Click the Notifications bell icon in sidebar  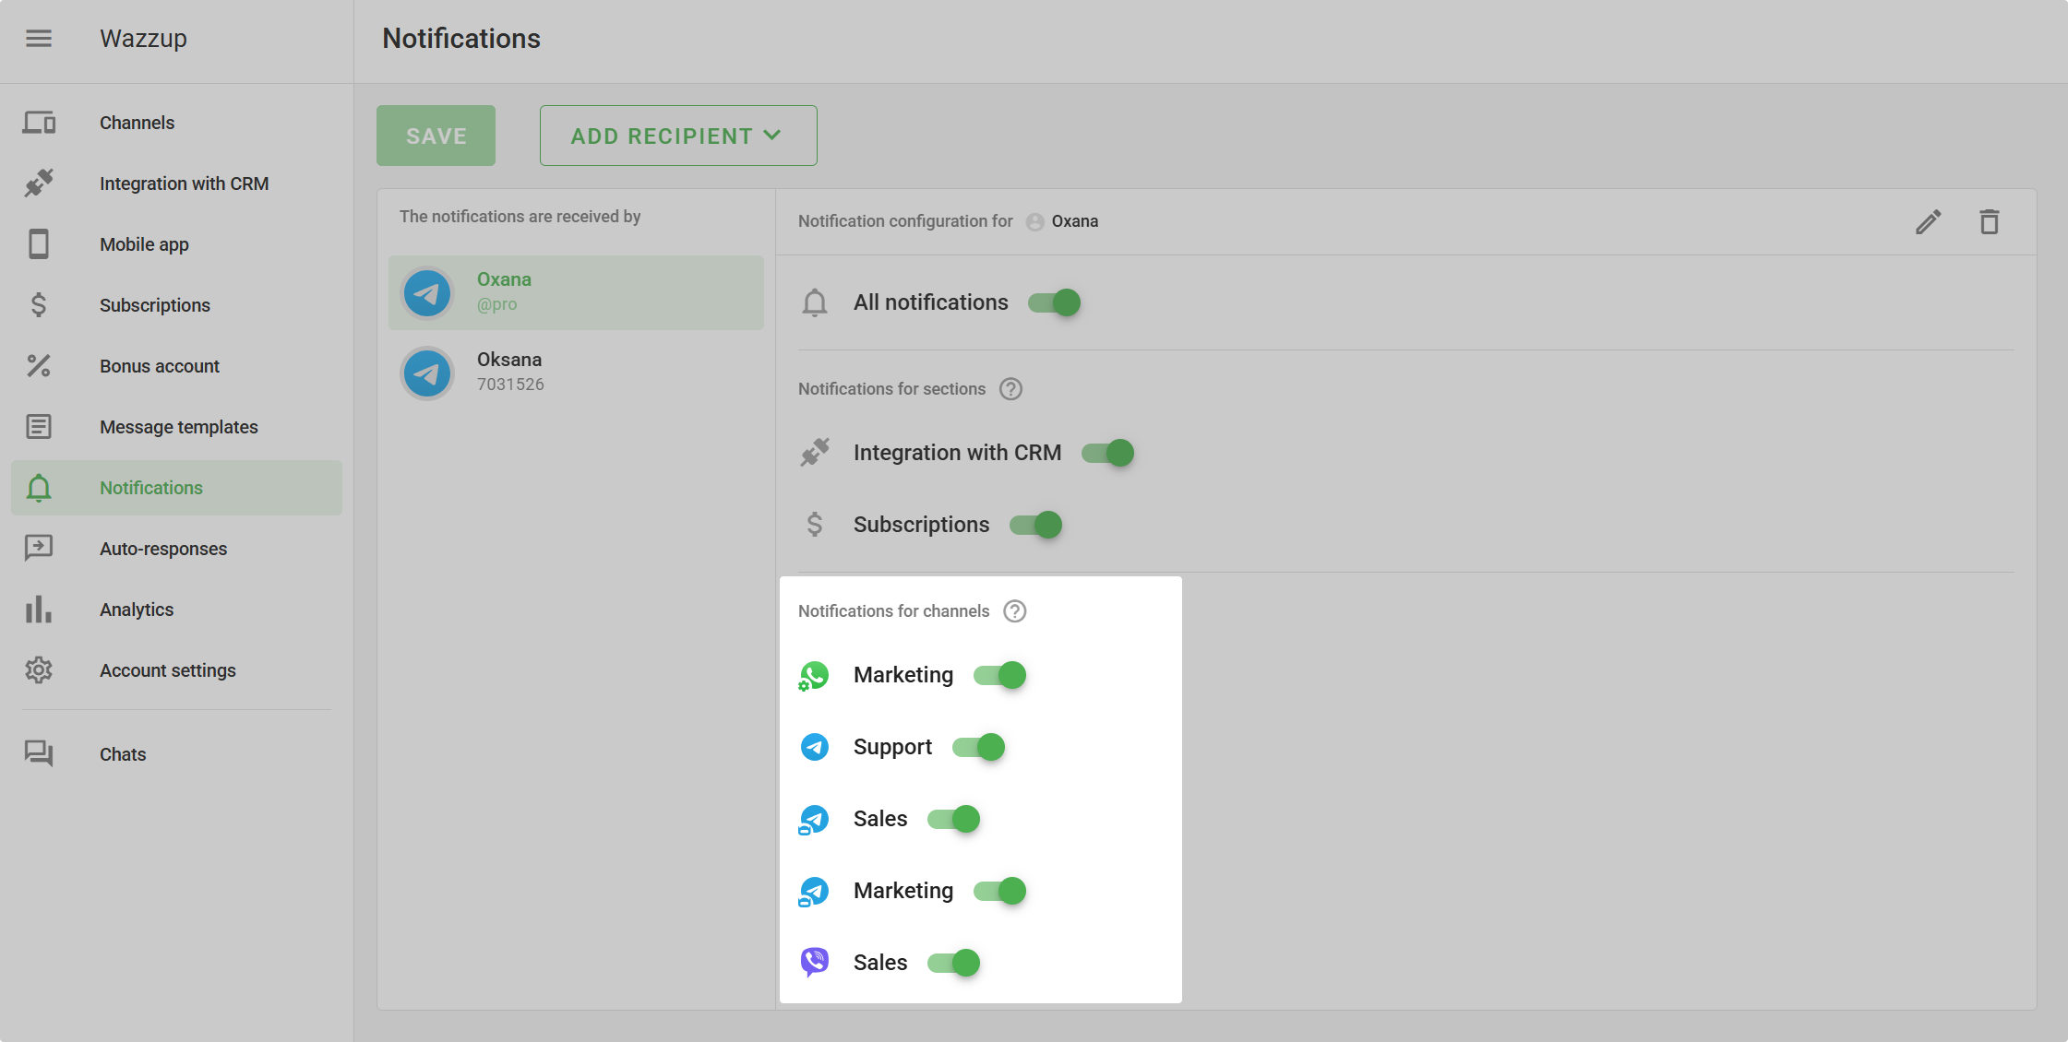point(39,488)
